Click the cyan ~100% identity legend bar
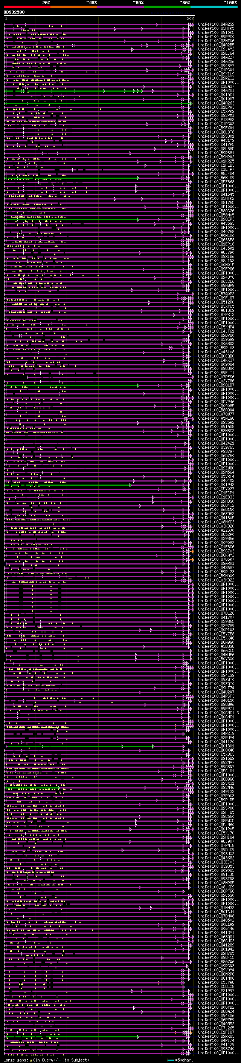 (x=214, y=7)
